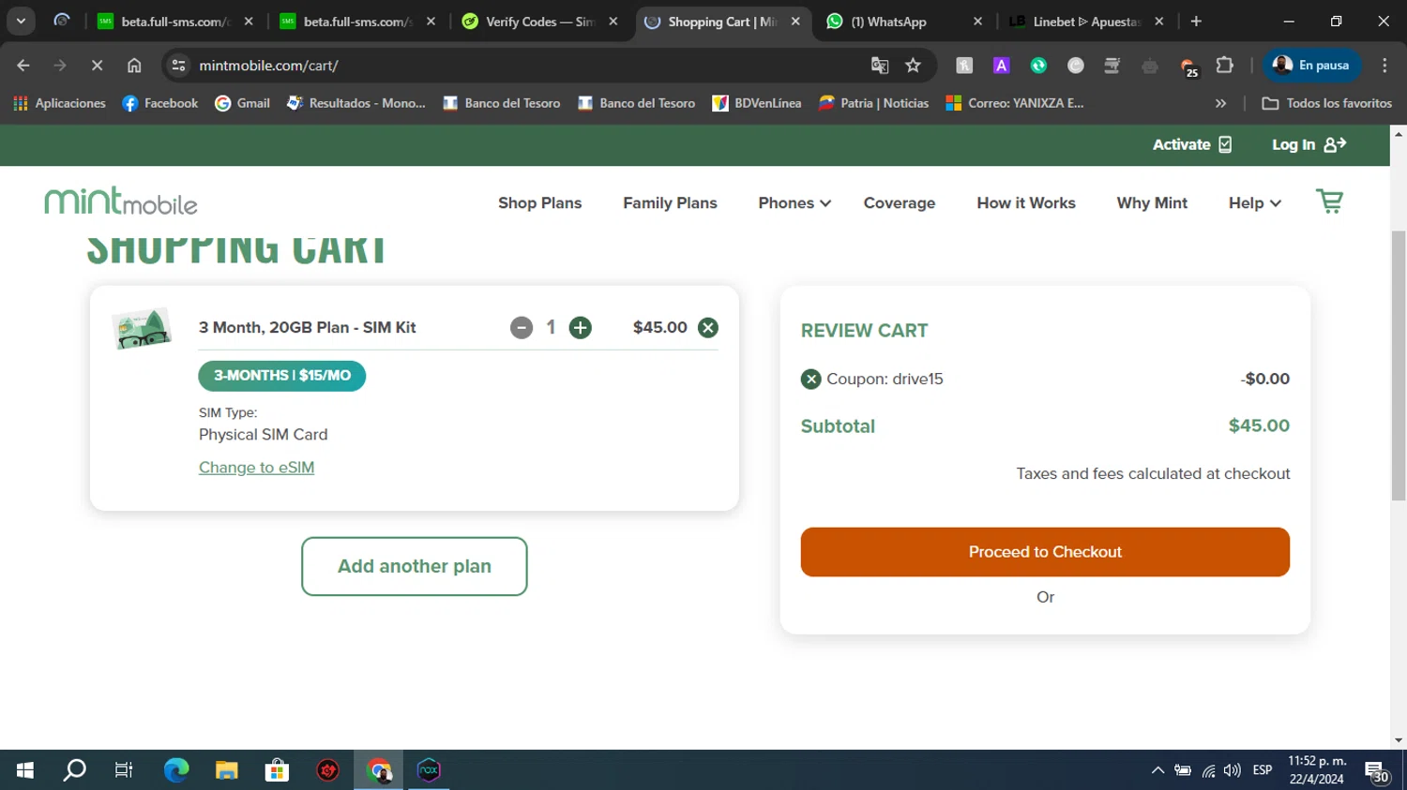Click the translate page icon
Image resolution: width=1407 pixels, height=790 pixels.
point(879,65)
